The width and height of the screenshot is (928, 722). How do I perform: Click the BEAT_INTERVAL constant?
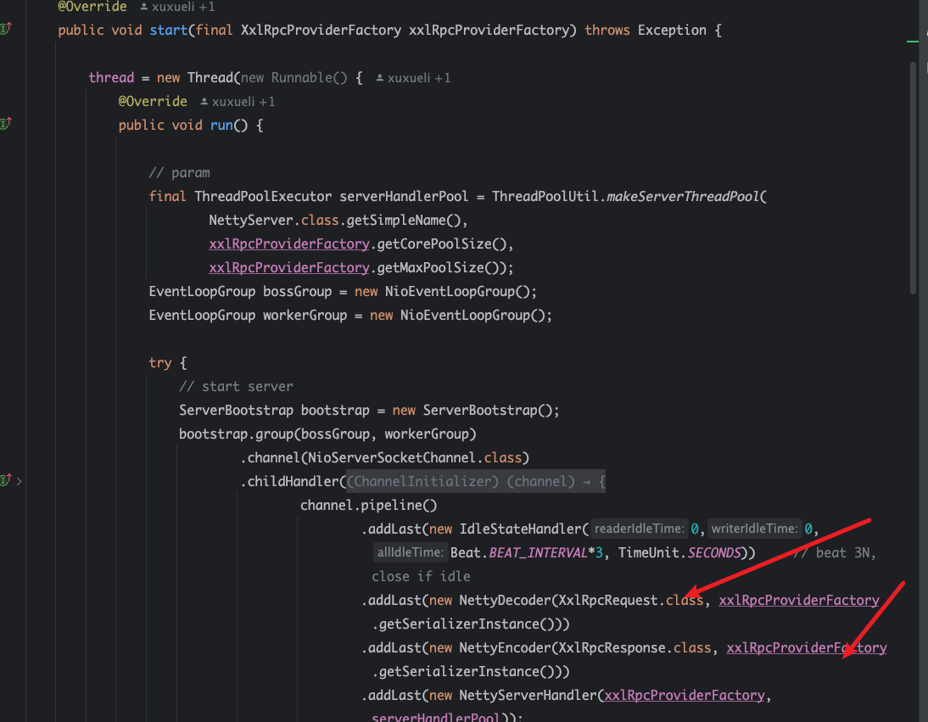click(x=539, y=553)
